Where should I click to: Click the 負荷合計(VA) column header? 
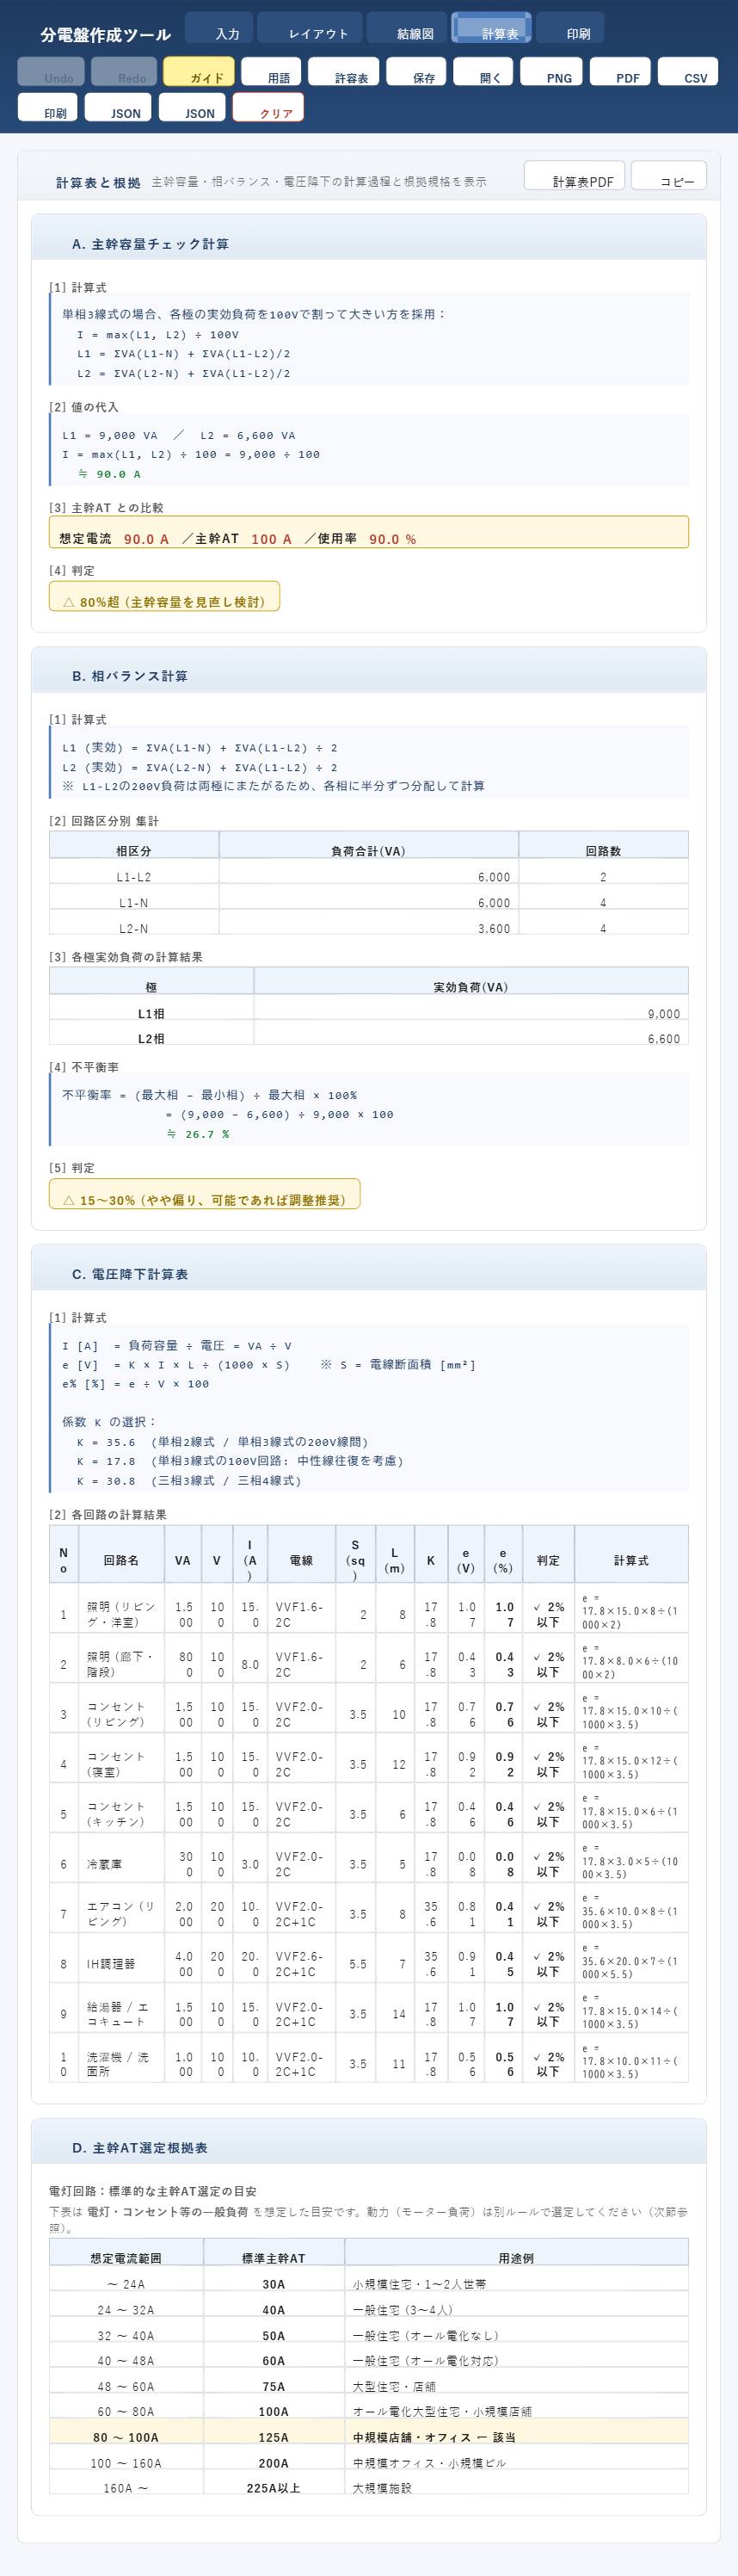369,846
